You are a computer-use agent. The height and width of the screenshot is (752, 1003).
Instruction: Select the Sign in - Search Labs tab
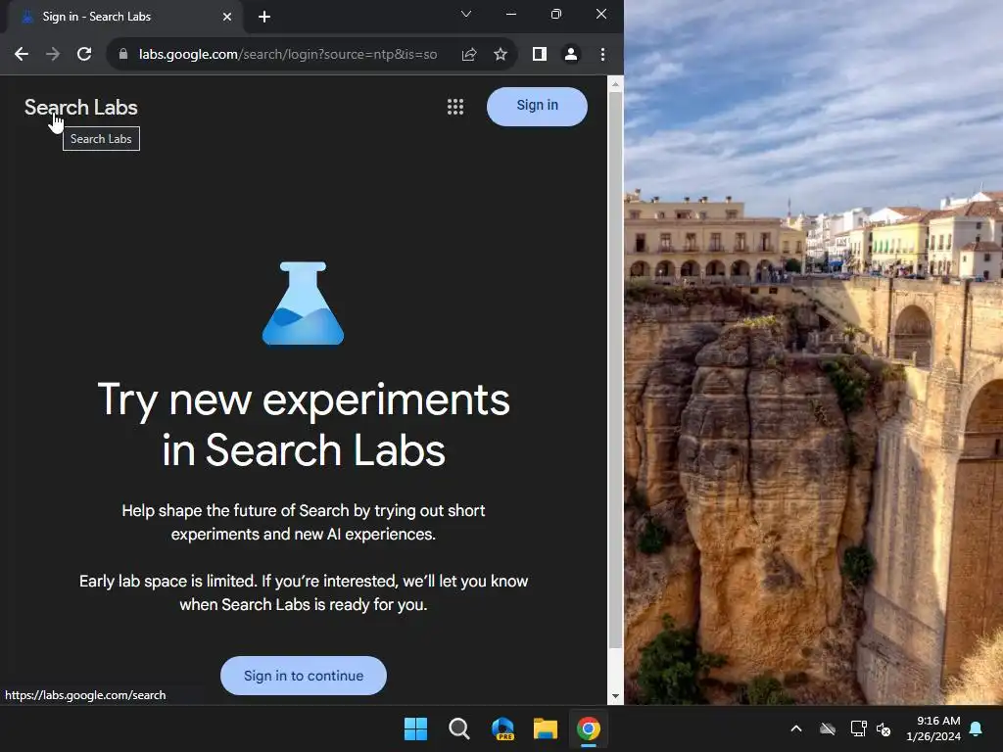click(121, 17)
